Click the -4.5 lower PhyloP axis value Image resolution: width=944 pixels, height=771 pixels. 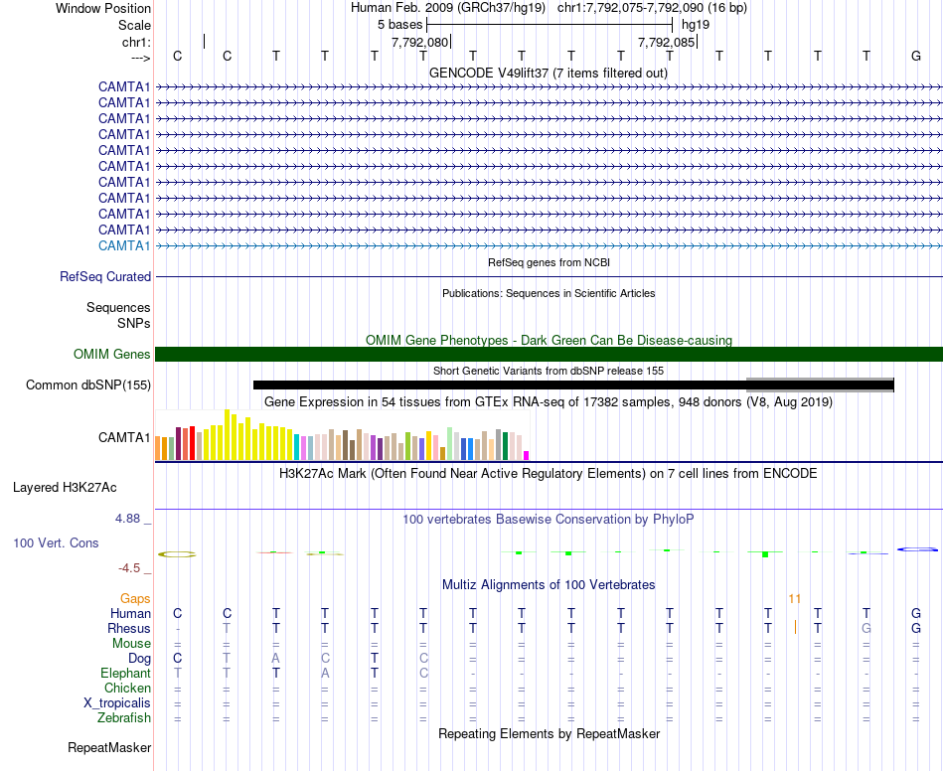click(x=129, y=568)
